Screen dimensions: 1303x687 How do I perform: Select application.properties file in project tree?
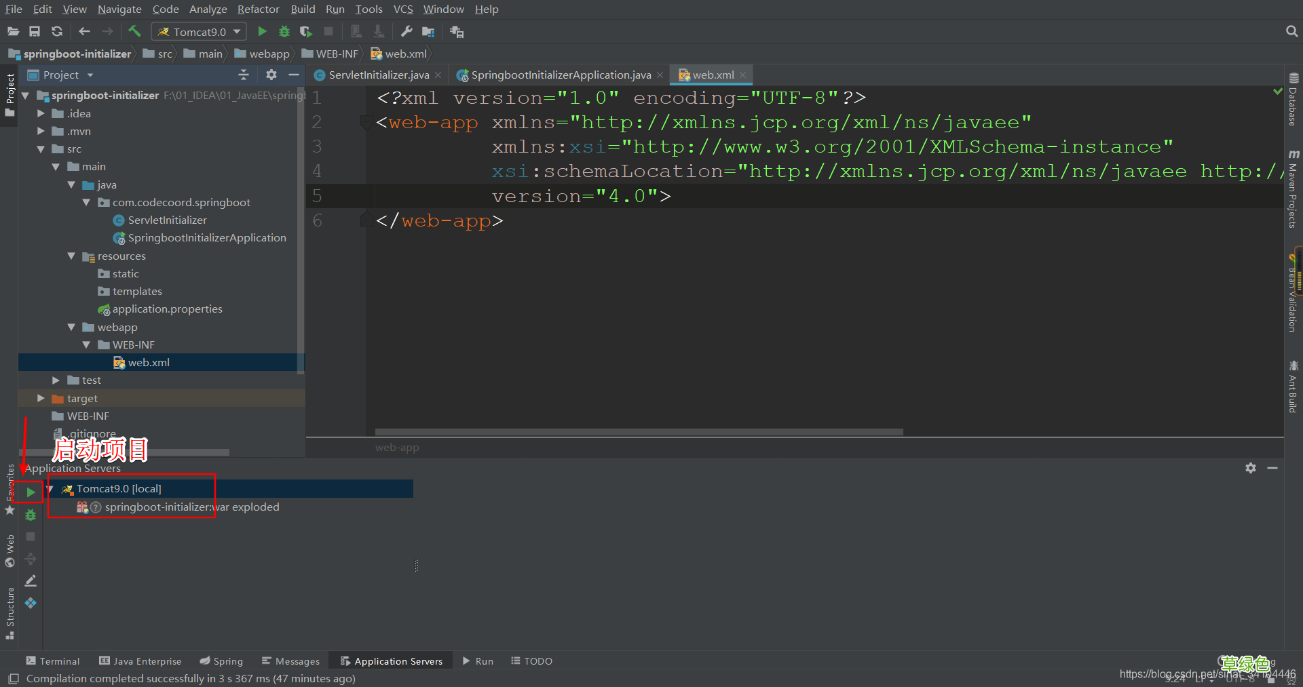[167, 309]
